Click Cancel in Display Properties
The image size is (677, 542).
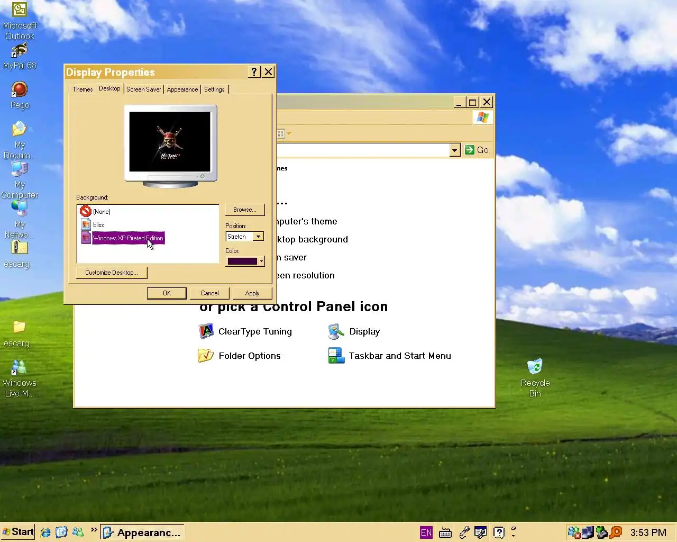tap(209, 293)
